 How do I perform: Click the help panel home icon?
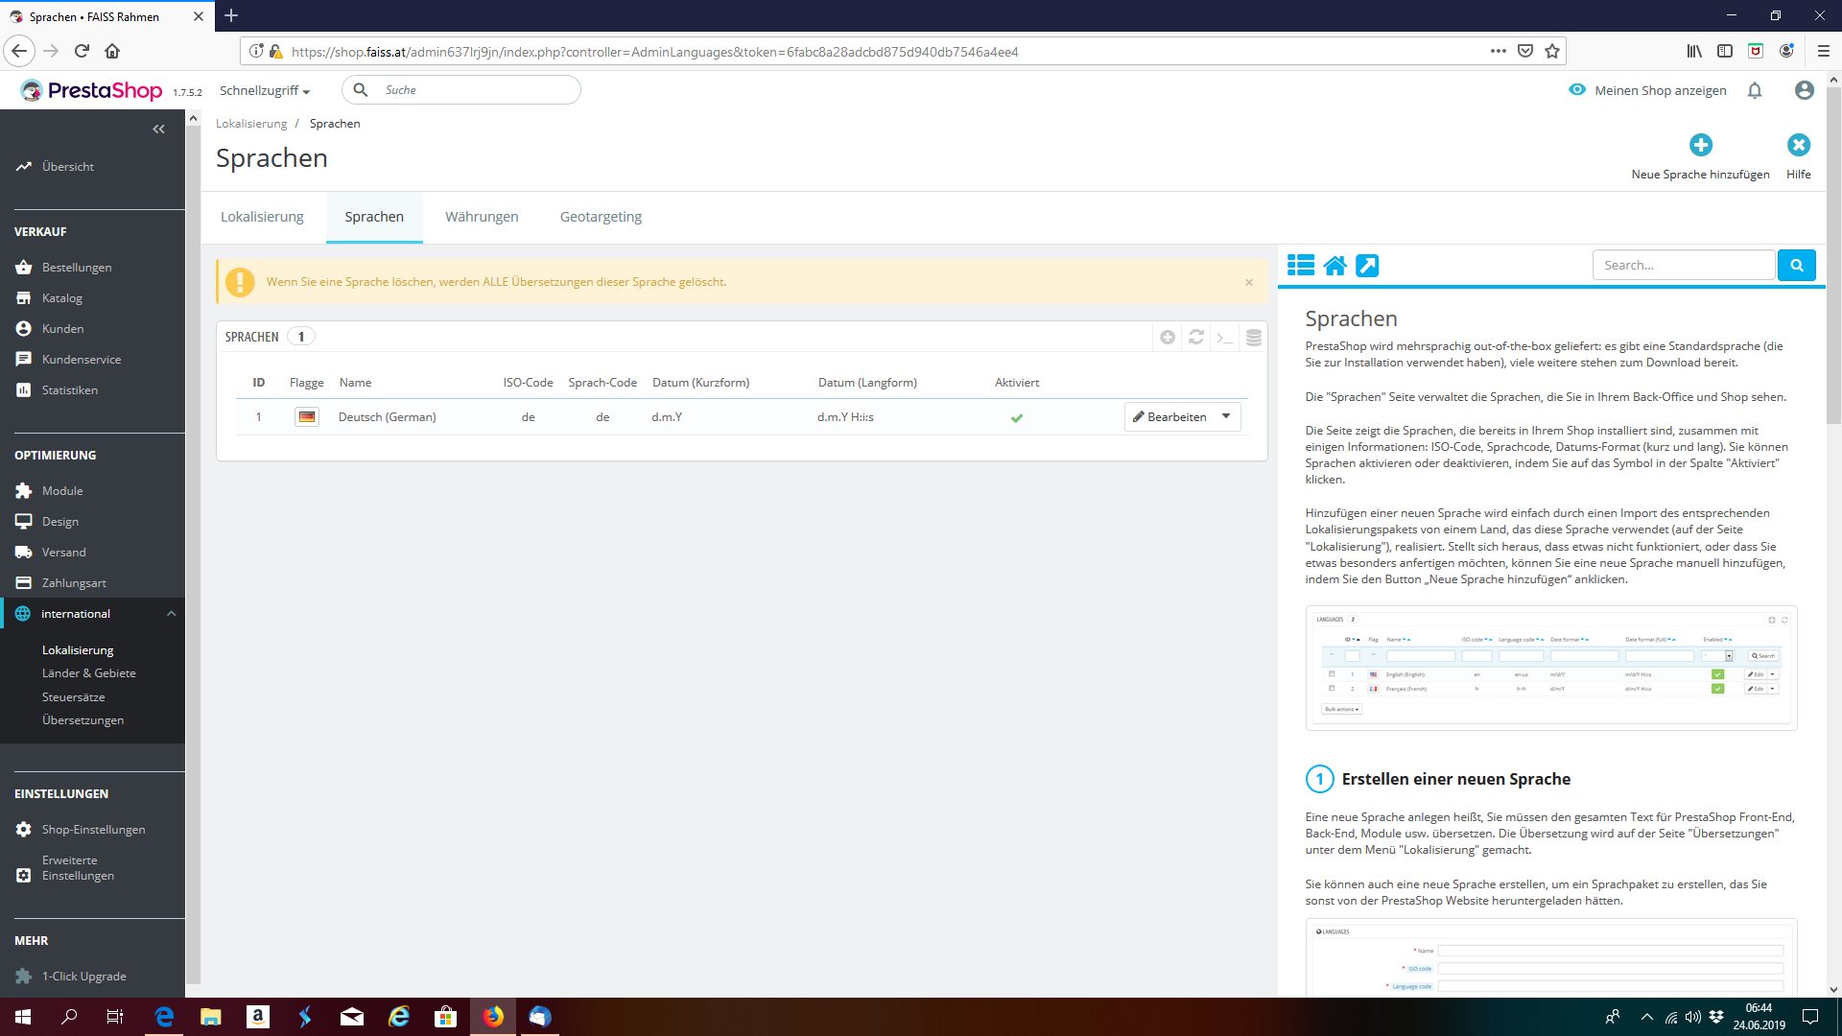point(1334,266)
